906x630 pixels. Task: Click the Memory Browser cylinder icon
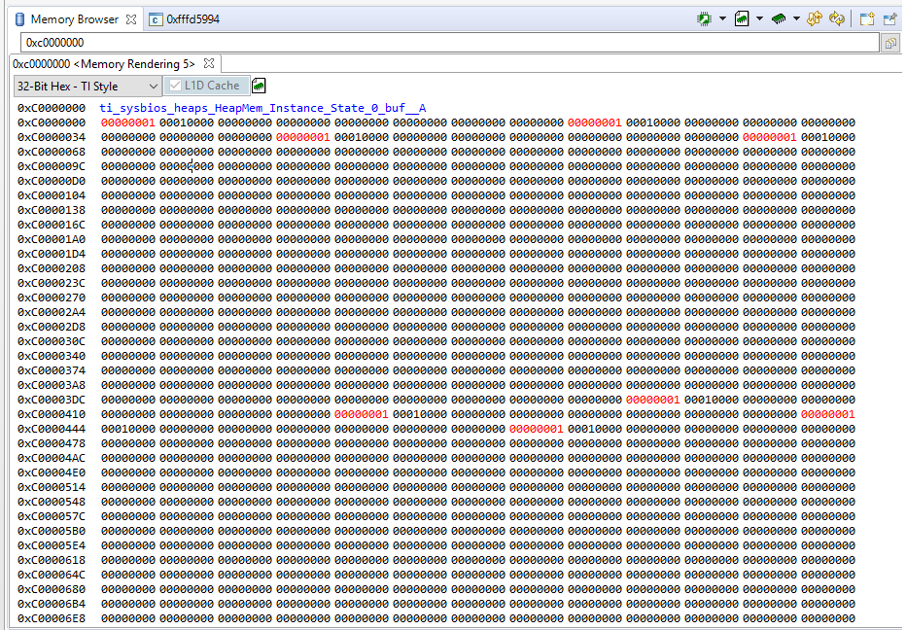[19, 19]
